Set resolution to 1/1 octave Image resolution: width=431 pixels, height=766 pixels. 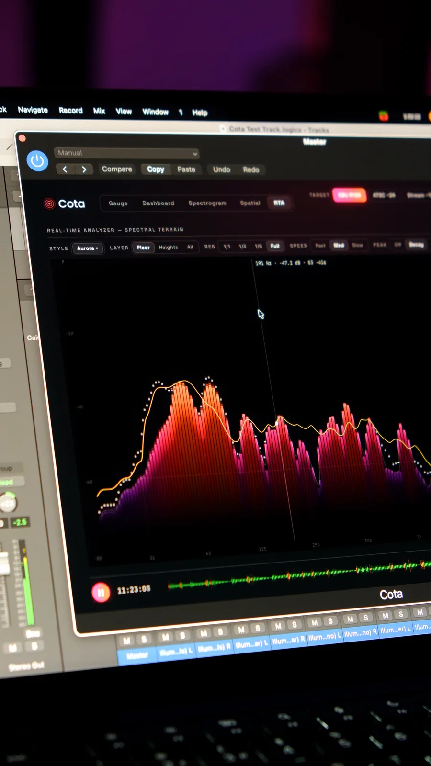tap(227, 247)
